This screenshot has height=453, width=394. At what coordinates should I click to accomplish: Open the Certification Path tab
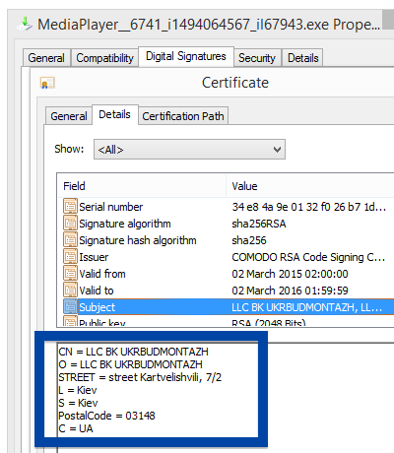183,116
